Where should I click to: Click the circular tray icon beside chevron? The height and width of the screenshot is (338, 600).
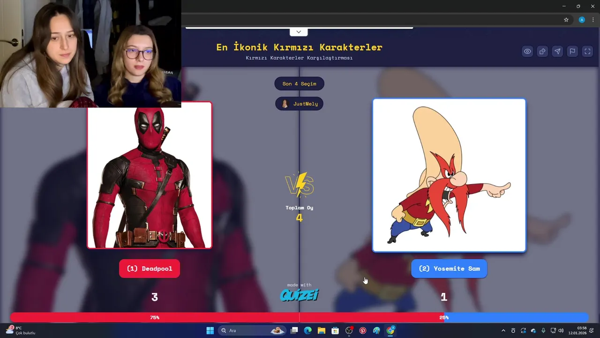(513, 330)
